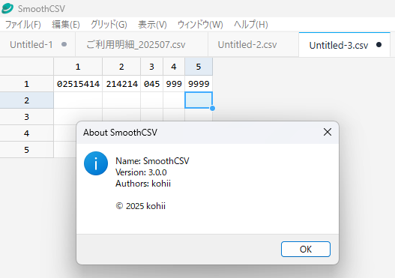Image resolution: width=395 pixels, height=278 pixels.
Task: Select column 5 header
Action: point(199,67)
